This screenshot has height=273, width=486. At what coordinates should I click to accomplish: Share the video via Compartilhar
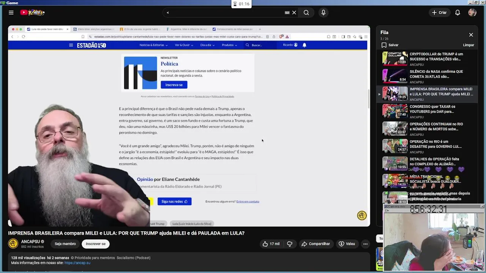[x=316, y=244]
